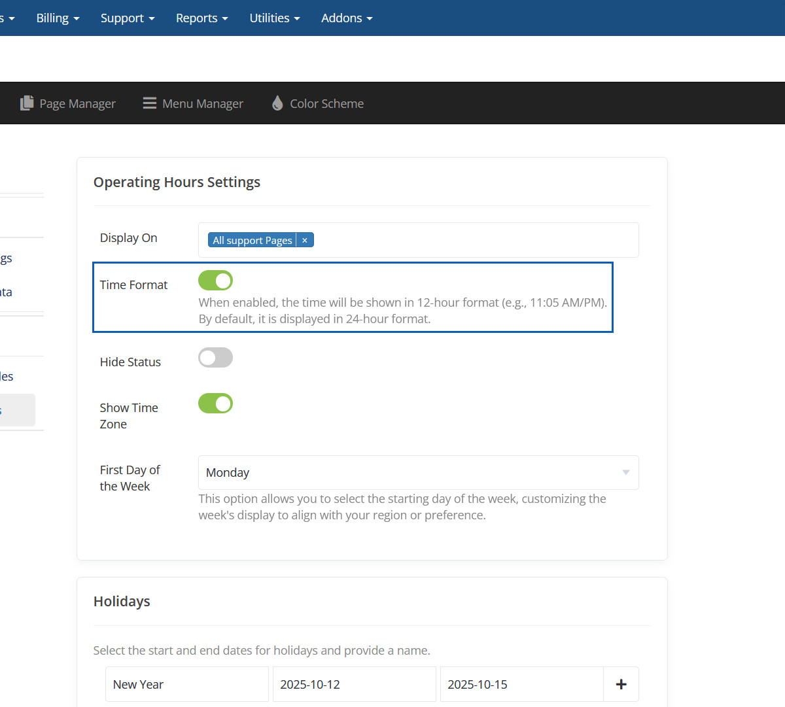Open the Reports menu
This screenshot has width=785, height=707.
click(201, 18)
